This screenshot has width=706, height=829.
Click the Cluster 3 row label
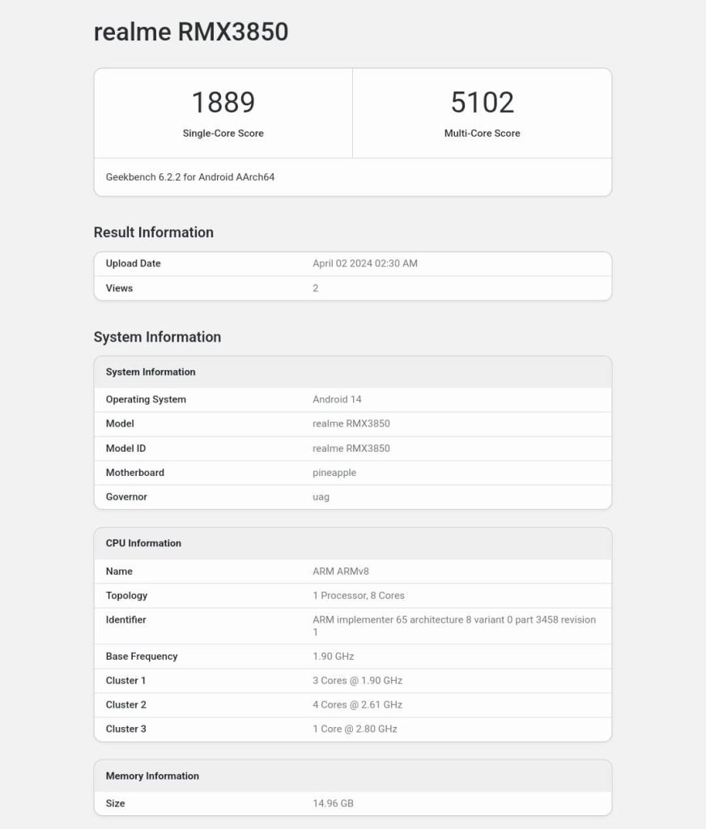click(125, 729)
